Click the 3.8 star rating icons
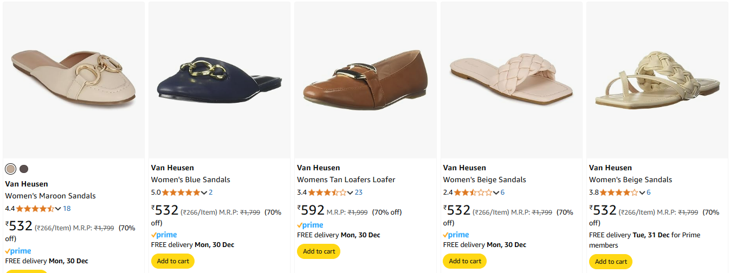The image size is (730, 273). coord(619,192)
